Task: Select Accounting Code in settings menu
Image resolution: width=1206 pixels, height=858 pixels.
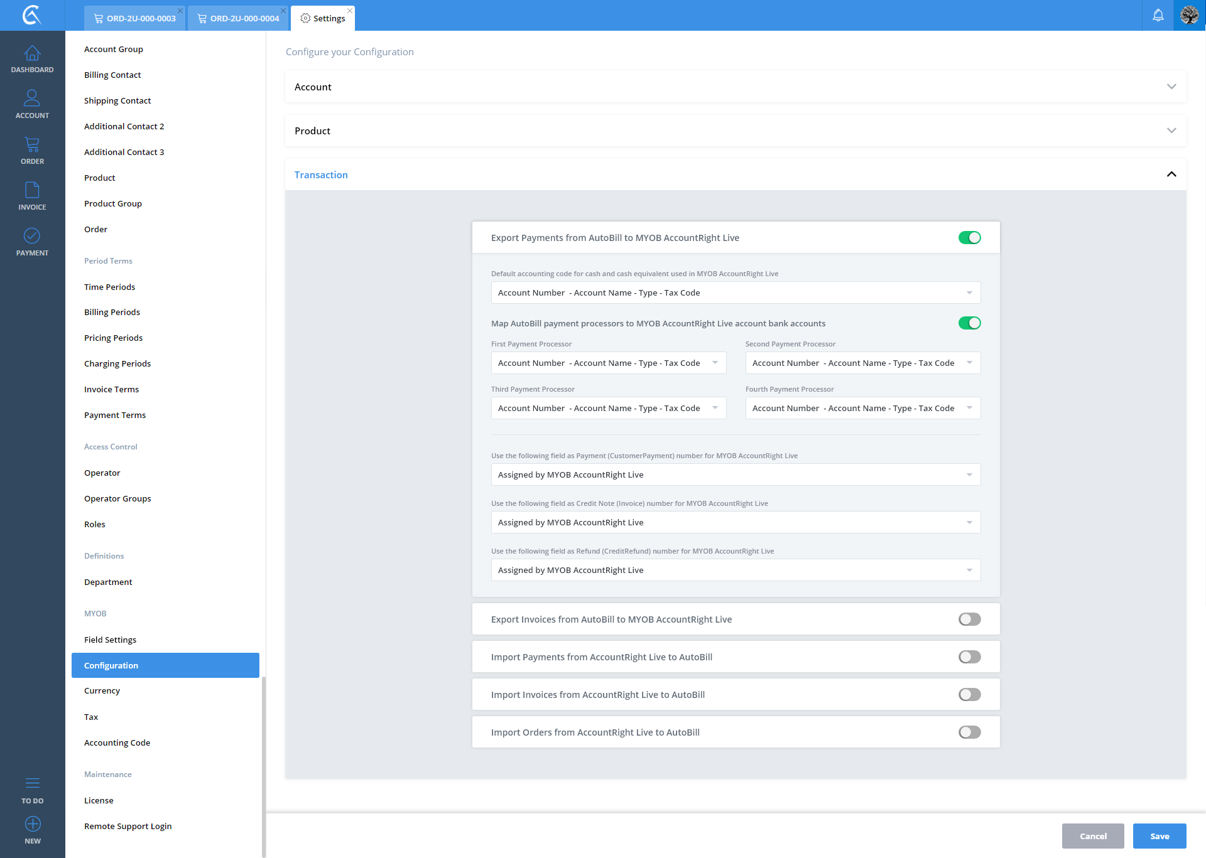Action: point(117,743)
